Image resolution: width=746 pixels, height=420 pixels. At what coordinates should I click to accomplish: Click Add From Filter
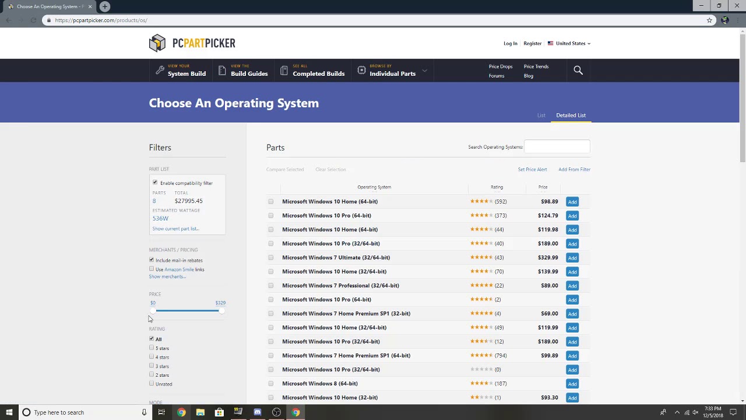574,169
